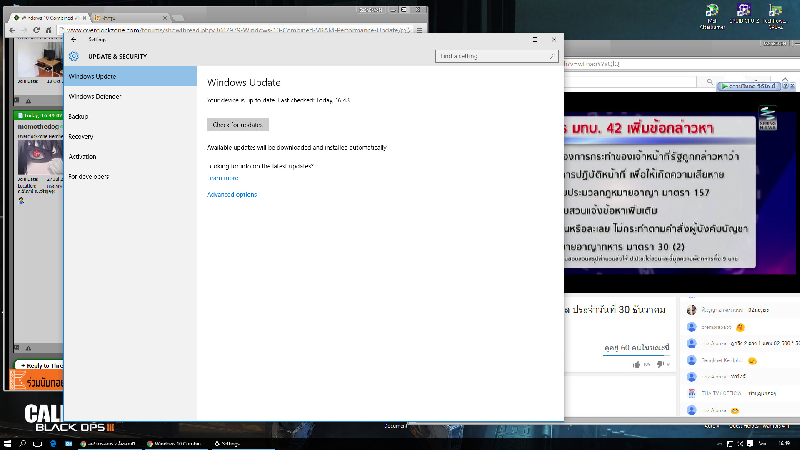Open the Microsoft Edge taskbar icon
Screen dimensions: 800x450
coord(53,444)
